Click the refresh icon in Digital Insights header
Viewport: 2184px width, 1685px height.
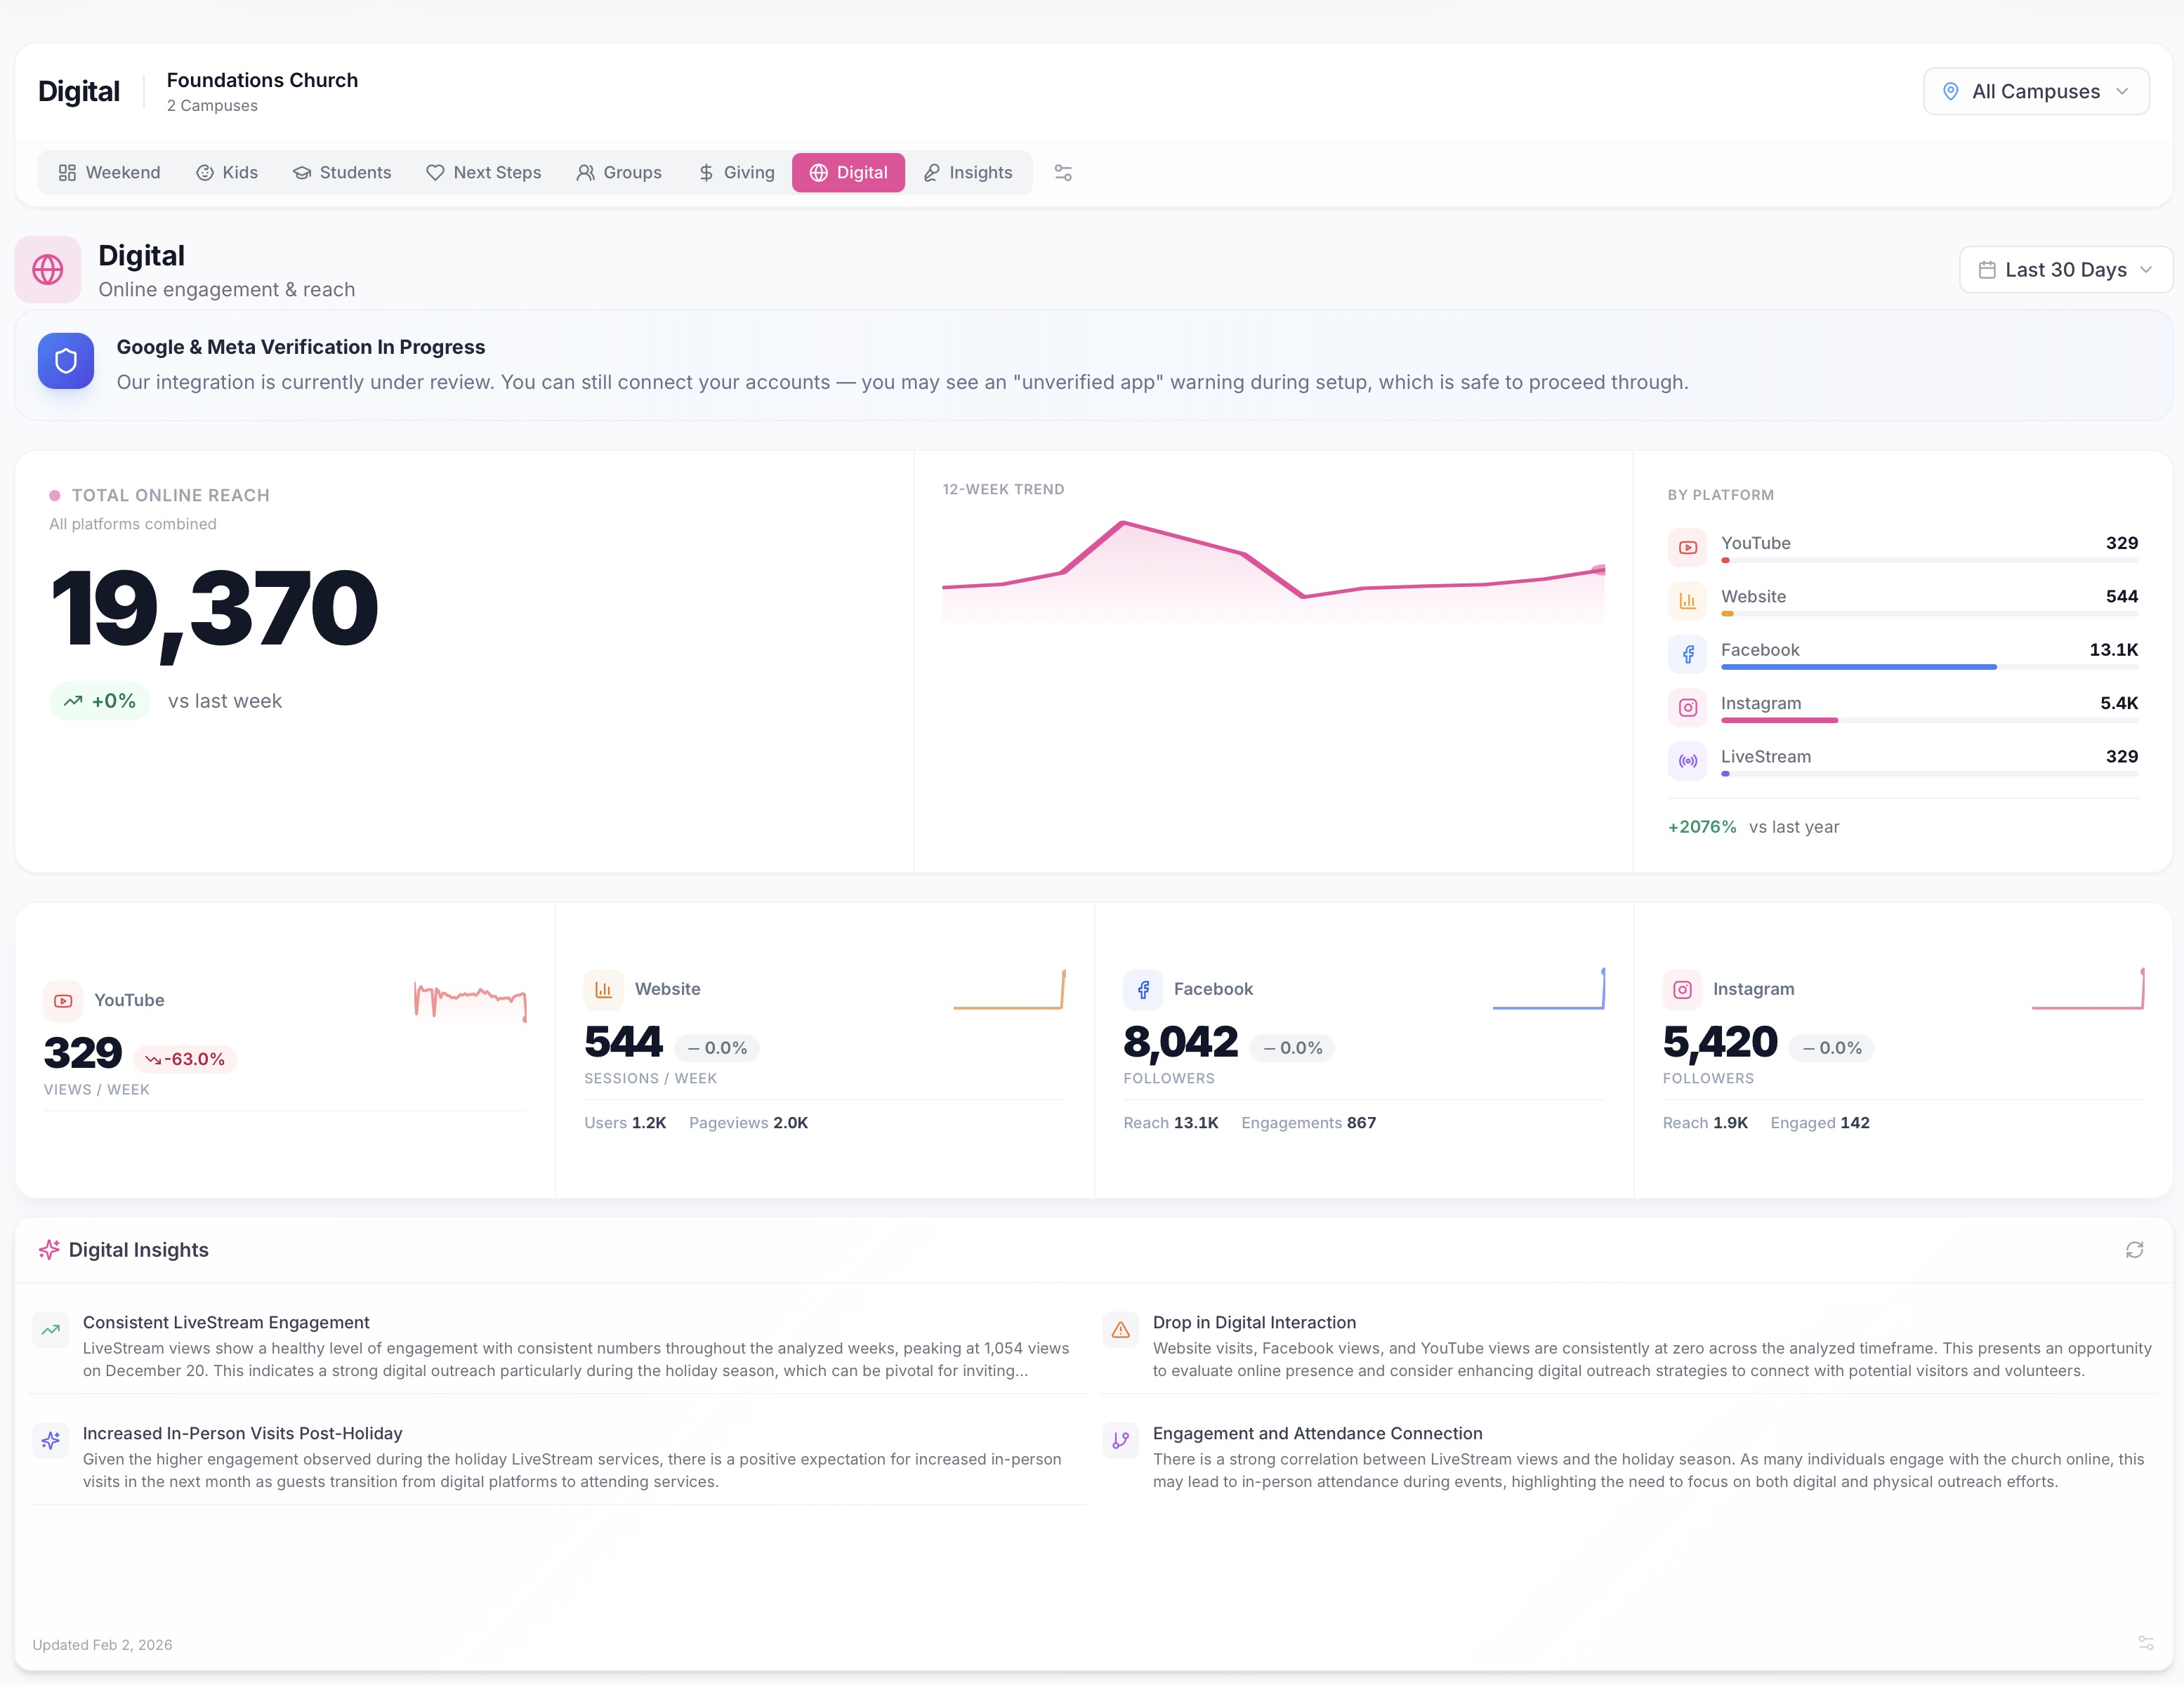2135,1249
